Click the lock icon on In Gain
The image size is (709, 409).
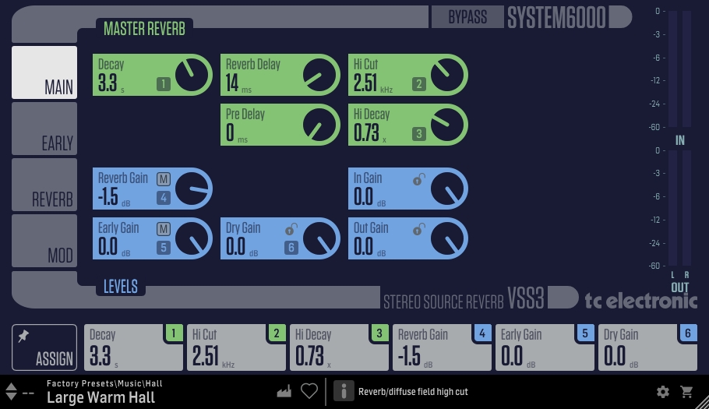tap(418, 180)
